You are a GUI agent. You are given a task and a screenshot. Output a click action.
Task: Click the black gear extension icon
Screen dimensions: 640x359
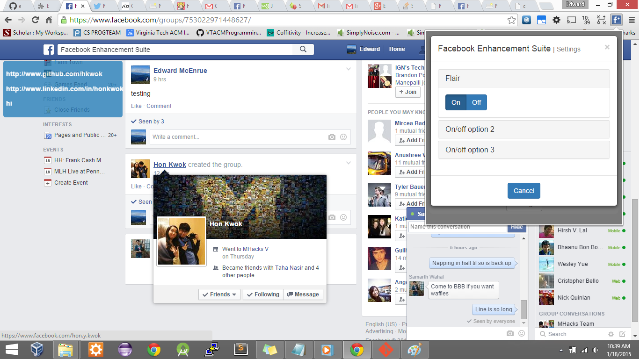tap(556, 20)
